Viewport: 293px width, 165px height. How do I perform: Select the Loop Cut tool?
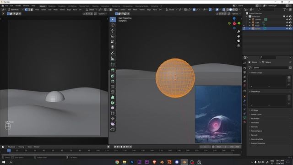pyautogui.click(x=113, y=87)
